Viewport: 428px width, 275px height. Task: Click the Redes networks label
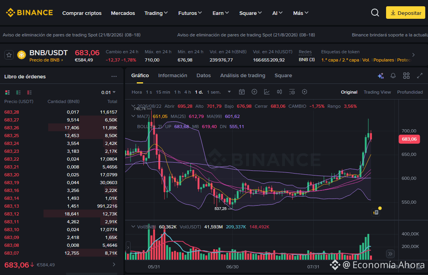(305, 52)
